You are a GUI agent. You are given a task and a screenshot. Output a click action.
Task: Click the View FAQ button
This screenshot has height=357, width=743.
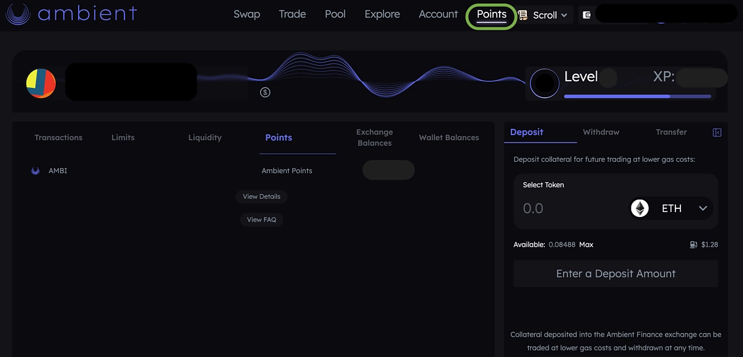click(x=261, y=219)
